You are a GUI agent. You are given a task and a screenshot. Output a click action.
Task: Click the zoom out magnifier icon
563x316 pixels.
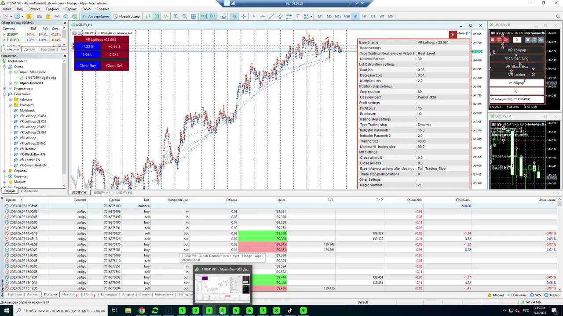point(185,16)
